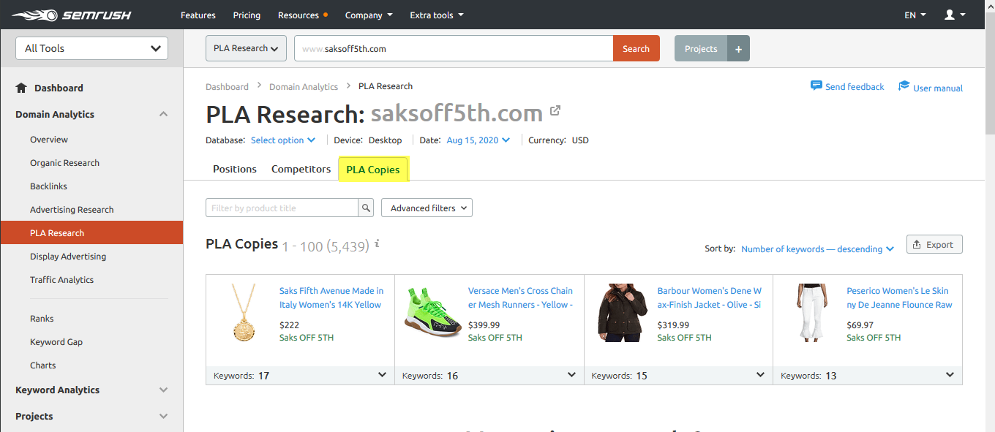This screenshot has height=432, width=995.
Task: Expand Keywords: 17 card details
Action: click(x=382, y=375)
